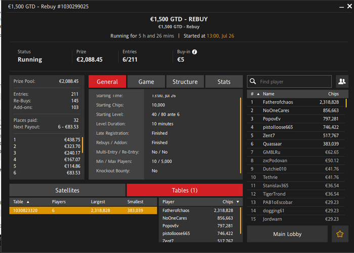Click the second place payout €323.70
This screenshot has width=354, height=253.
coord(72,146)
